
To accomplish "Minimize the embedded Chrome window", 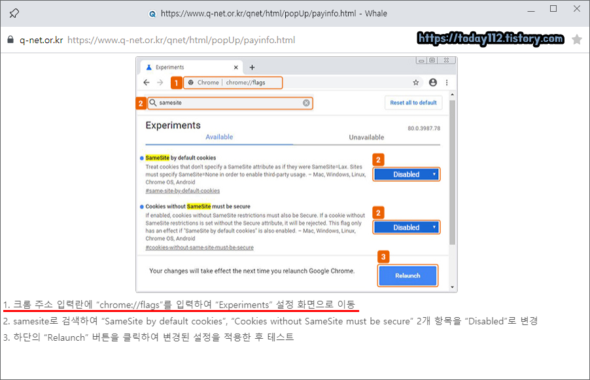I will click(421, 60).
